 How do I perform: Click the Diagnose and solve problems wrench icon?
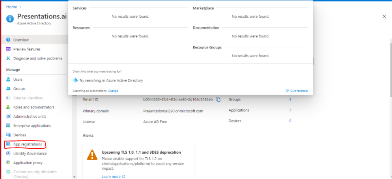click(8, 58)
